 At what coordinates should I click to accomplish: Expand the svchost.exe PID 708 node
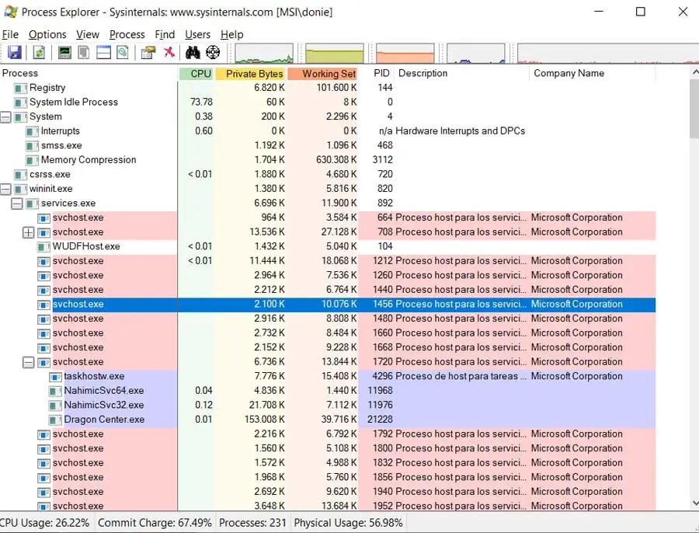[x=28, y=232]
